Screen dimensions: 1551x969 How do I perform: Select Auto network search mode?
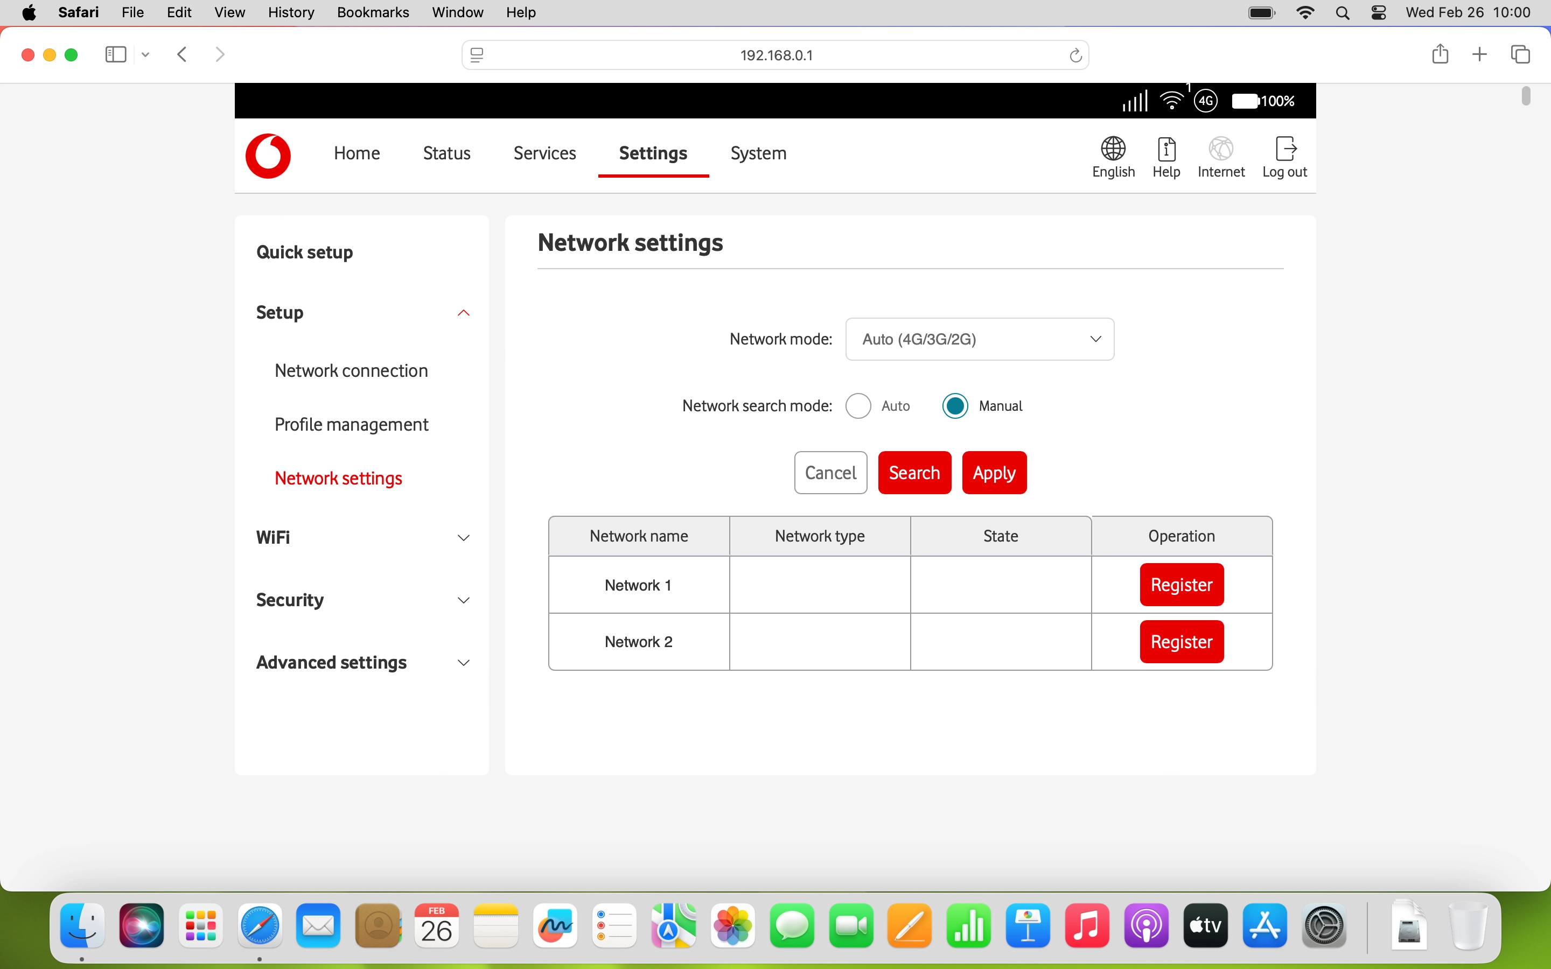tap(858, 406)
